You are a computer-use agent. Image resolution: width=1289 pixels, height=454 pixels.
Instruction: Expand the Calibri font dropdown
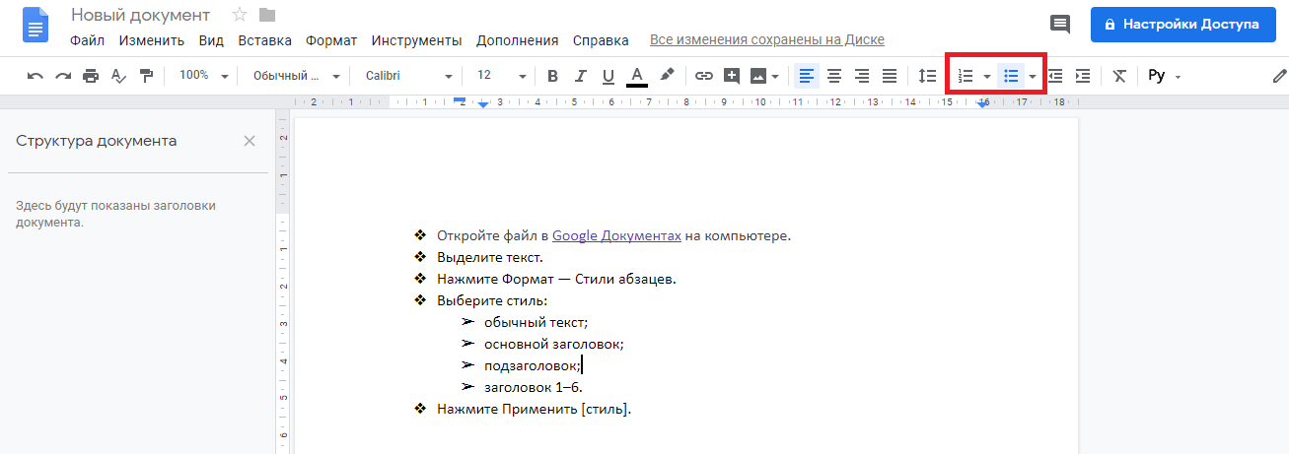tap(408, 76)
